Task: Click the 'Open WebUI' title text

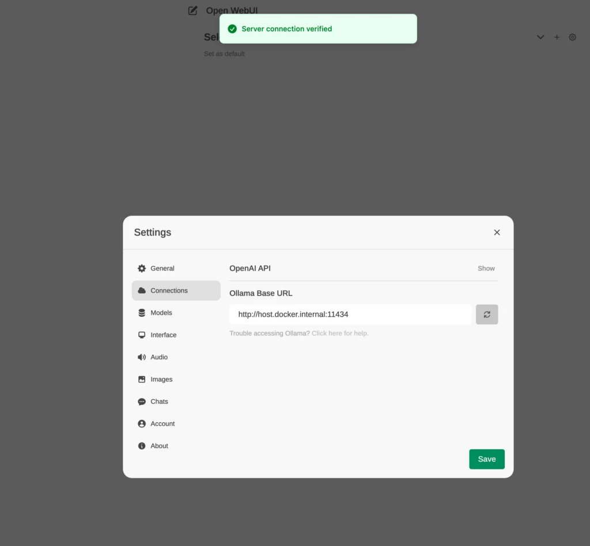Action: pyautogui.click(x=232, y=10)
